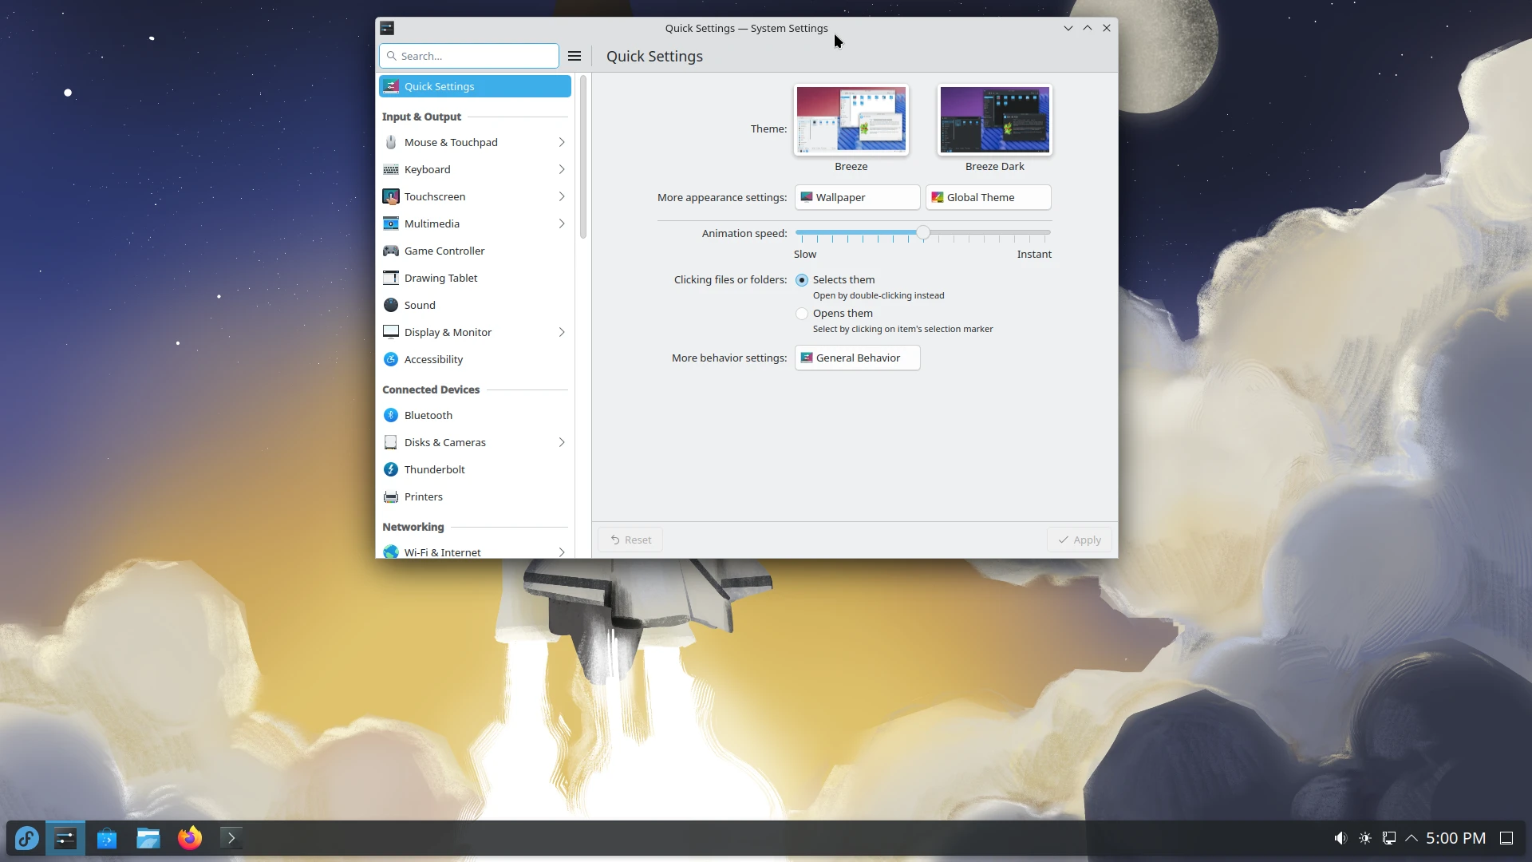Open Game Controller settings
This screenshot has width=1532, height=862.
coord(444,251)
